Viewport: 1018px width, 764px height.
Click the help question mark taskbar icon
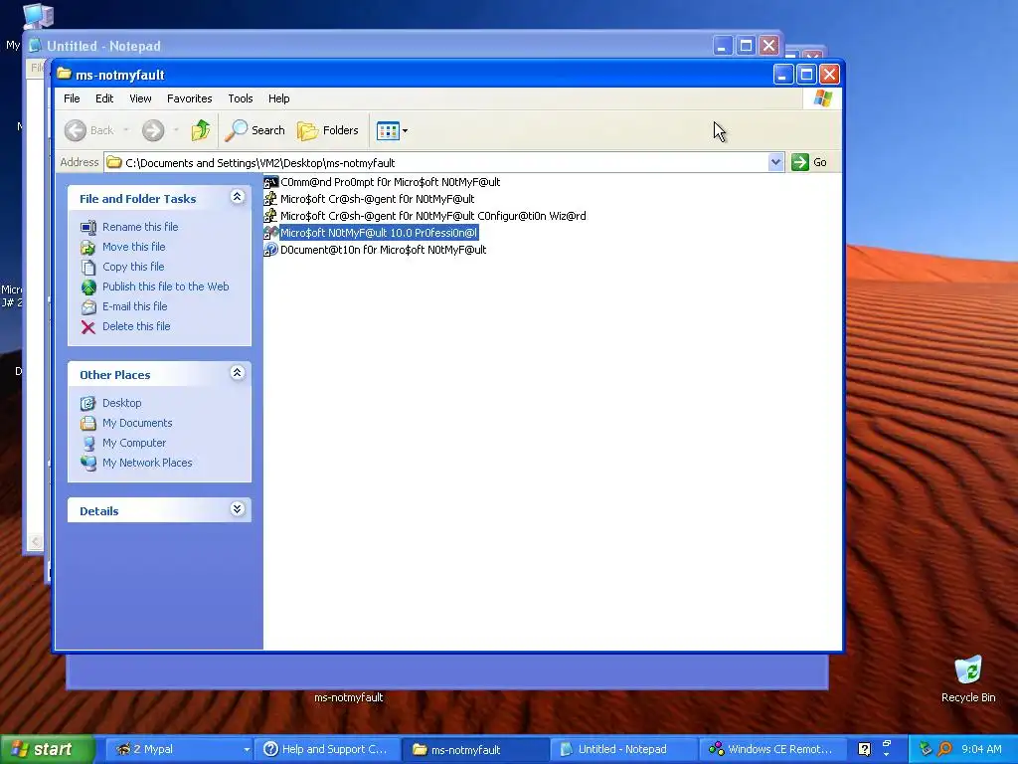(864, 749)
